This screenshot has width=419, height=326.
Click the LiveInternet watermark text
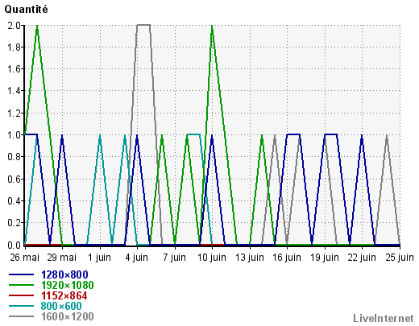click(384, 318)
